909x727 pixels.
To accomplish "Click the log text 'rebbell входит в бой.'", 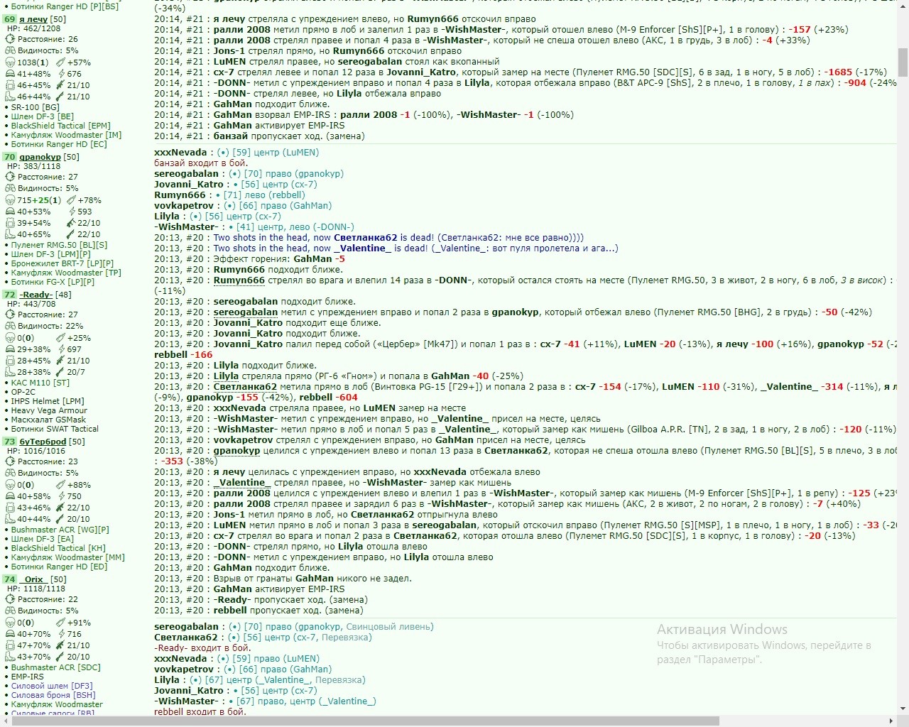I will point(200,711).
